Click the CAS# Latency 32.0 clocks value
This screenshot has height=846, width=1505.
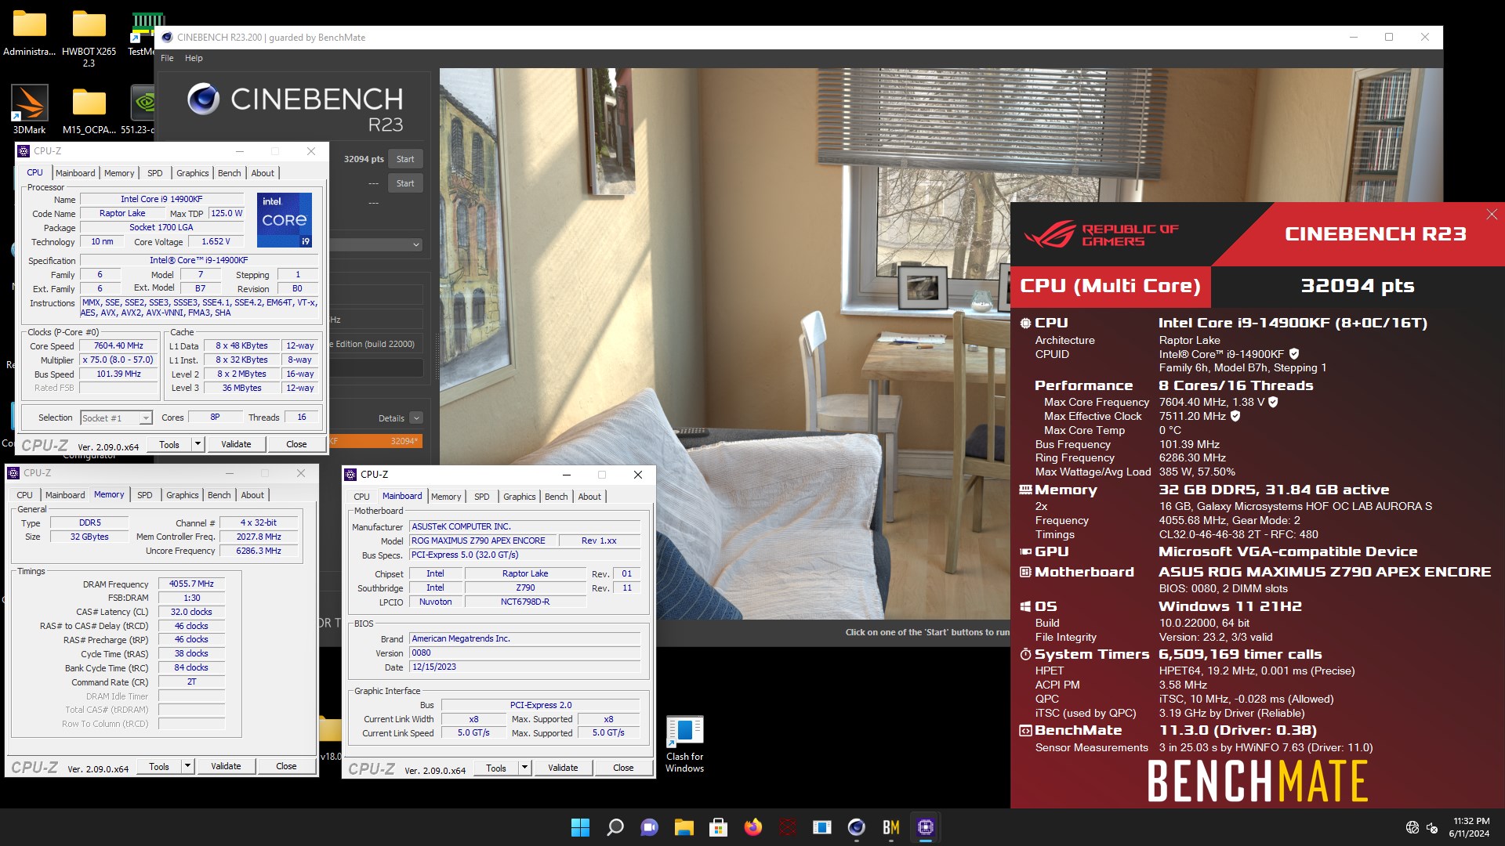[191, 612]
